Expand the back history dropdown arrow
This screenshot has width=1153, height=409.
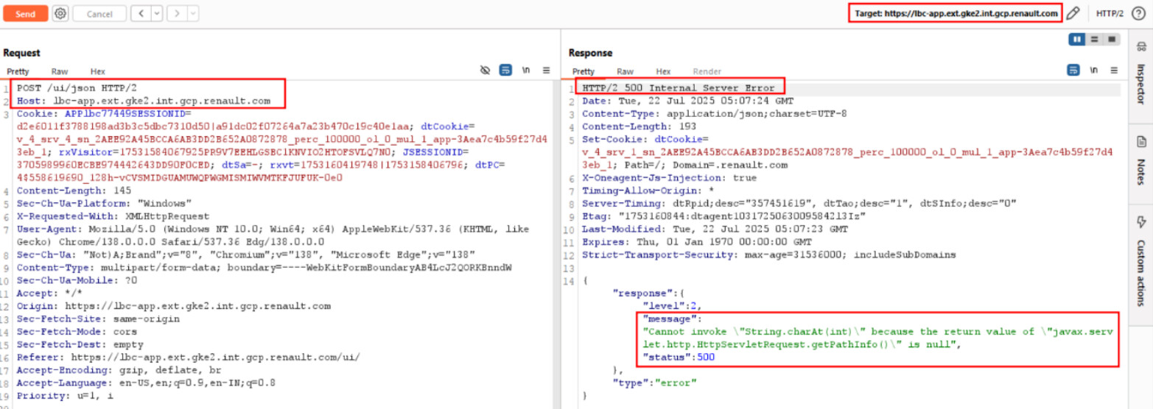click(156, 13)
